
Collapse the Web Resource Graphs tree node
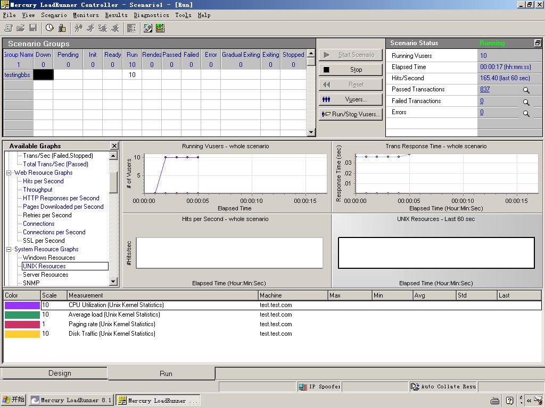click(9, 173)
